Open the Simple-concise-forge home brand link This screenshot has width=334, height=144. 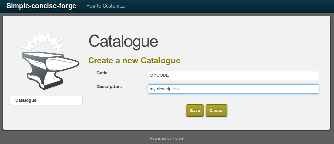[41, 6]
